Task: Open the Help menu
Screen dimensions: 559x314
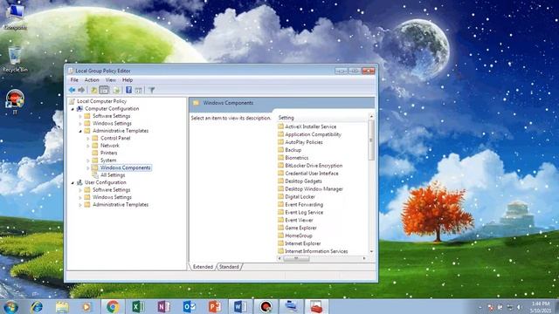Action: tap(128, 80)
